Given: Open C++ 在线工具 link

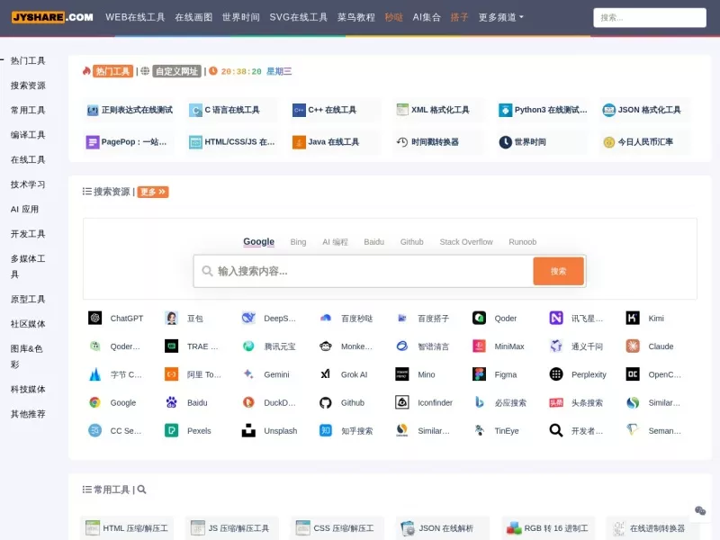Looking at the screenshot, I should (x=334, y=110).
